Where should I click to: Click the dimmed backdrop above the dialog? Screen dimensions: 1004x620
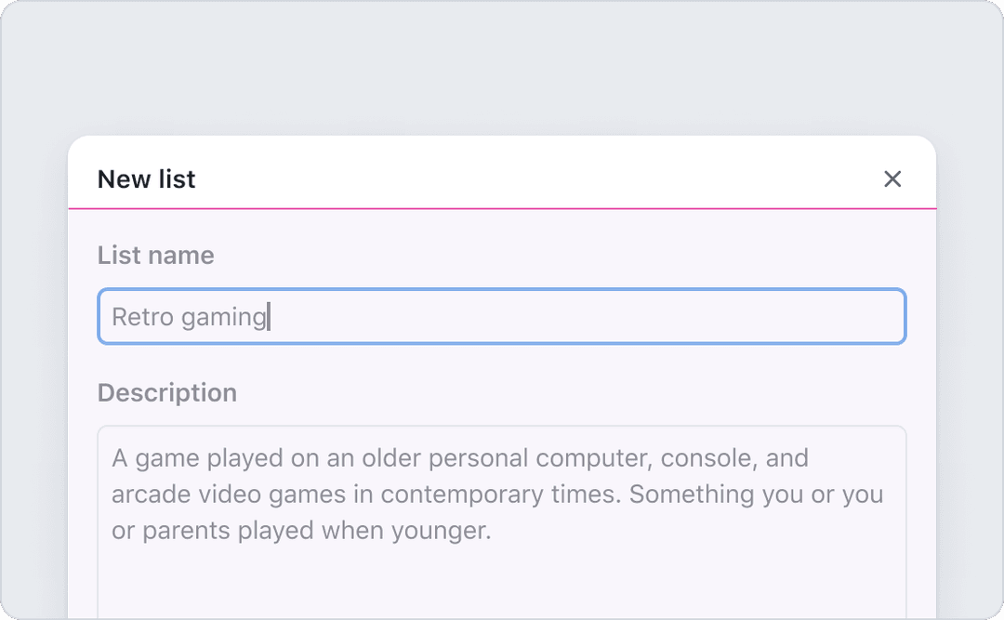click(501, 67)
